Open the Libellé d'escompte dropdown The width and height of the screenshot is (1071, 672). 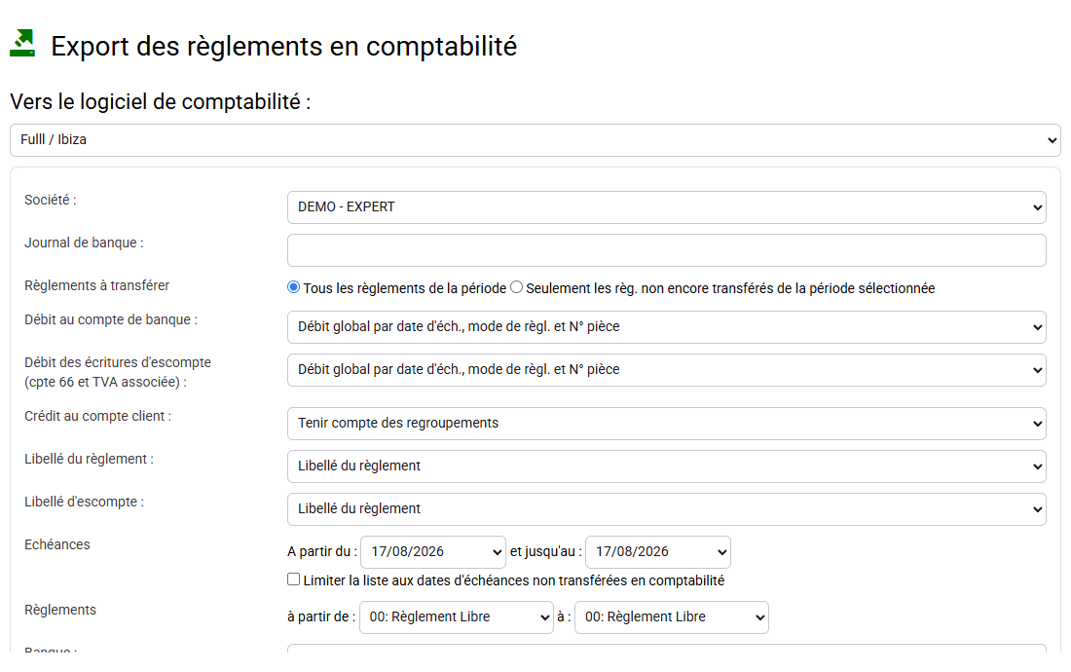pyautogui.click(x=667, y=508)
